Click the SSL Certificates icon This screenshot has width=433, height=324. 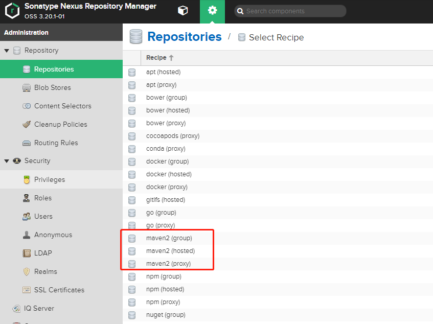pos(27,290)
